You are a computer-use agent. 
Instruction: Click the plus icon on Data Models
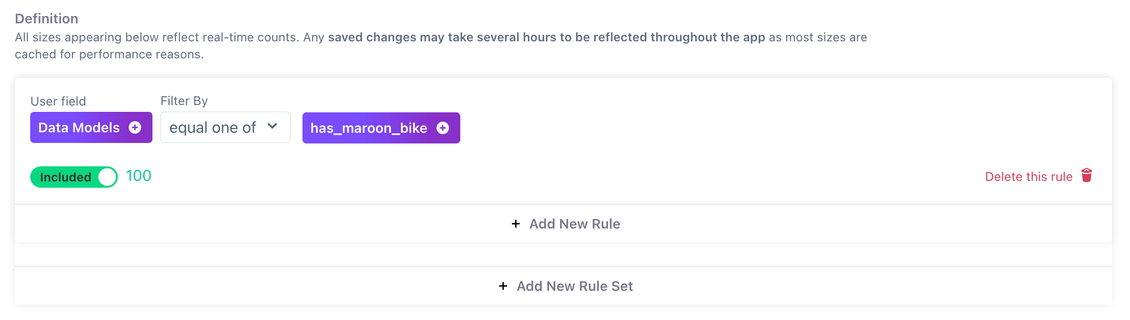tap(135, 127)
